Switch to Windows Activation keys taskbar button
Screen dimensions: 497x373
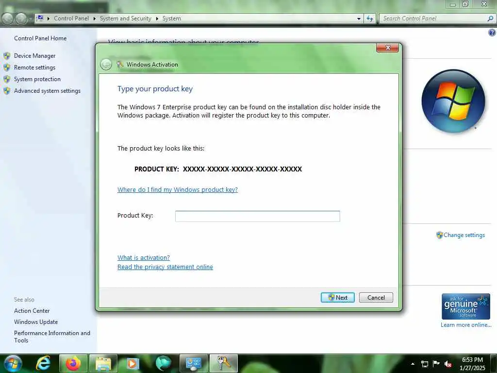[223, 363]
